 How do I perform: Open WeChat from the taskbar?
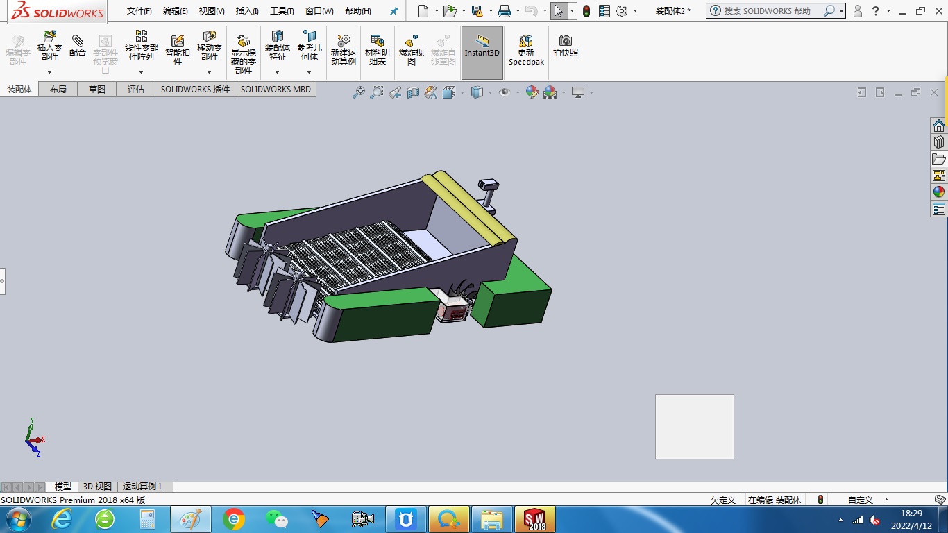click(x=277, y=519)
